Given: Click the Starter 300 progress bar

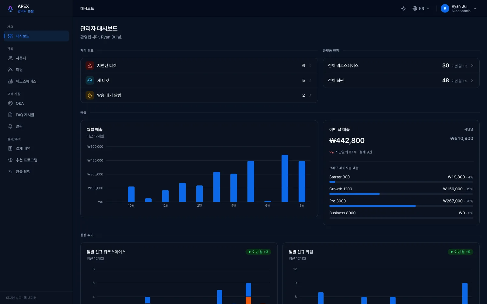Looking at the screenshot, I should tap(401, 182).
